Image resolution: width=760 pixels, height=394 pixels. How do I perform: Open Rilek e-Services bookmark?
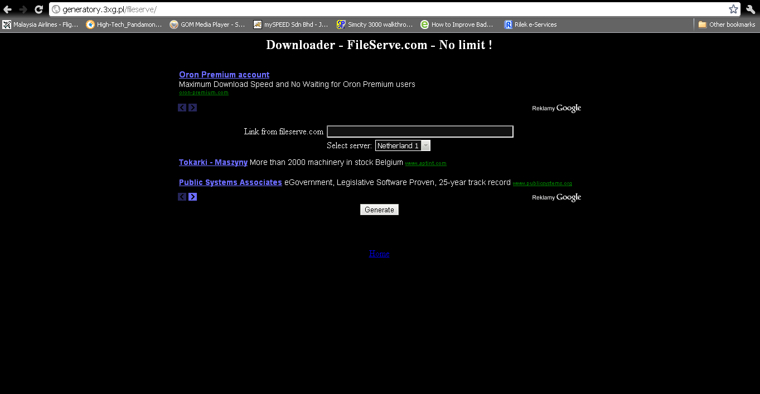click(x=530, y=25)
